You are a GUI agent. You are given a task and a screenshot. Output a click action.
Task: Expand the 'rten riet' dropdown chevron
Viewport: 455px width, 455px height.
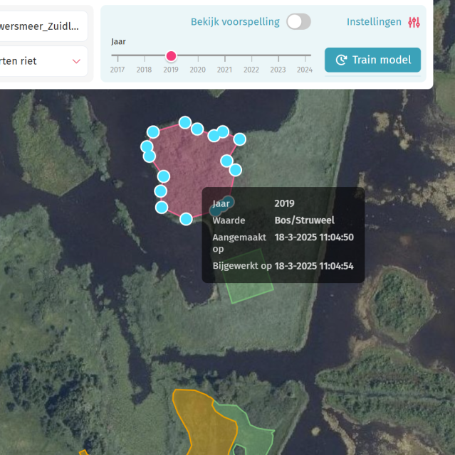76,61
